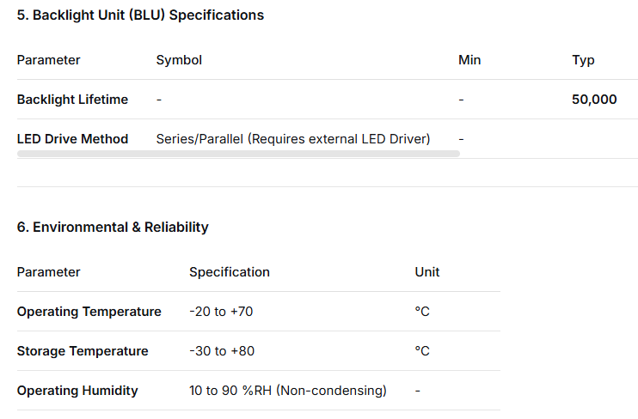Click the Typ column header
Screen dimensions: 638x419
tap(583, 60)
